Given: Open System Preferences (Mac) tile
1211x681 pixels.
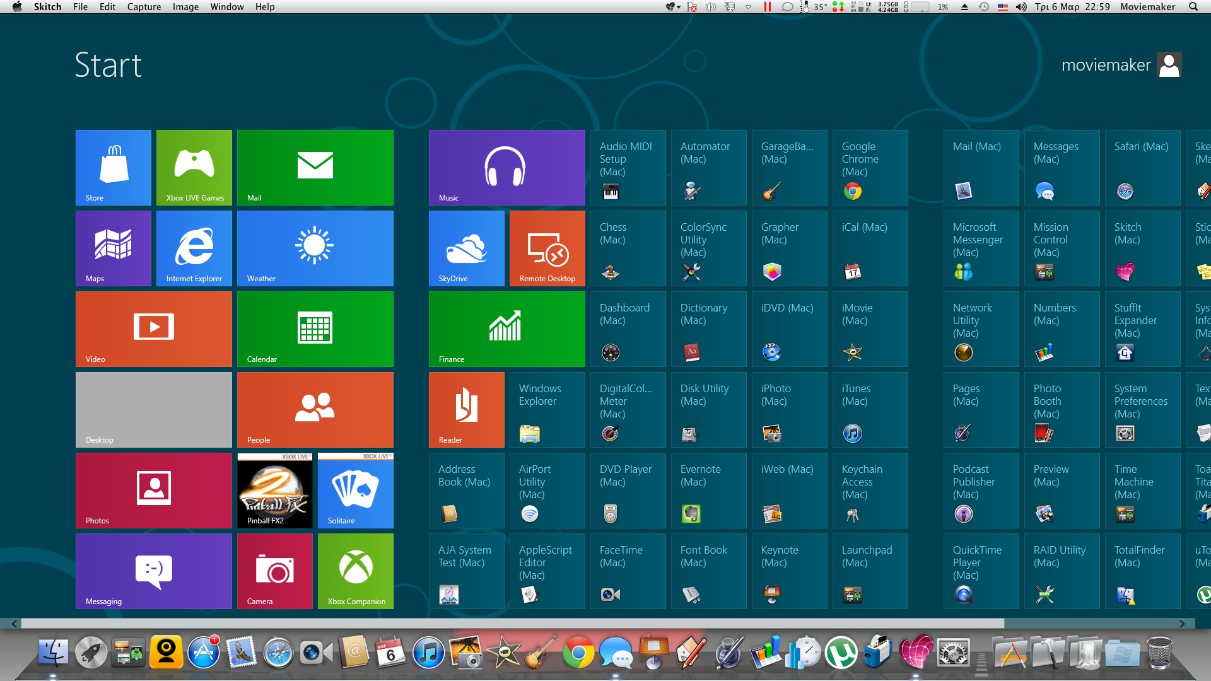Looking at the screenshot, I should tap(1143, 410).
